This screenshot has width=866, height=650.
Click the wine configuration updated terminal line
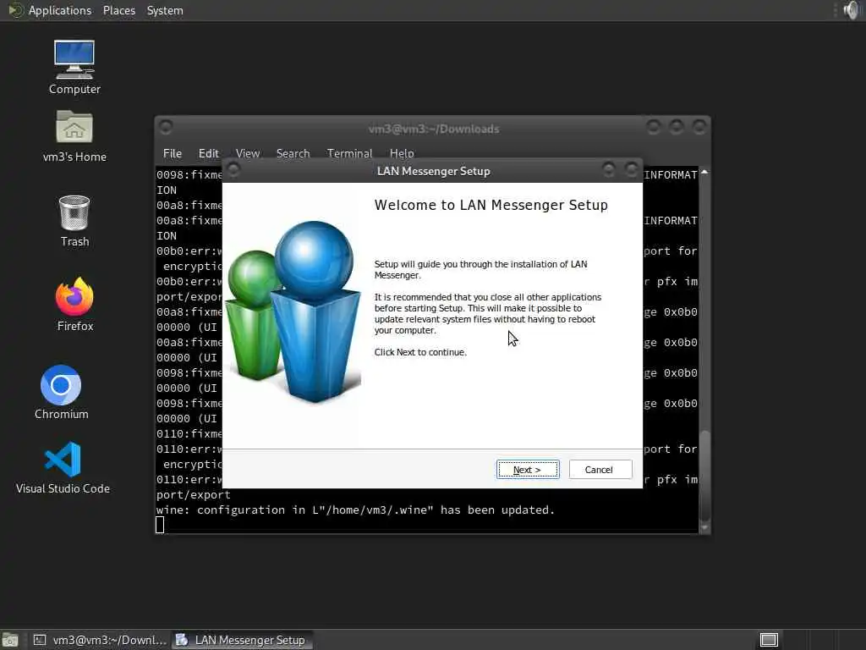click(355, 510)
